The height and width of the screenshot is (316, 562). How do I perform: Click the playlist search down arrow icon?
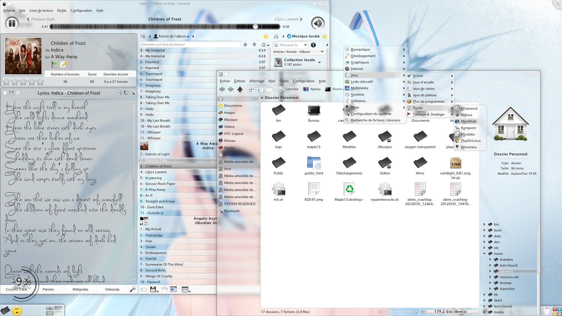click(x=254, y=44)
